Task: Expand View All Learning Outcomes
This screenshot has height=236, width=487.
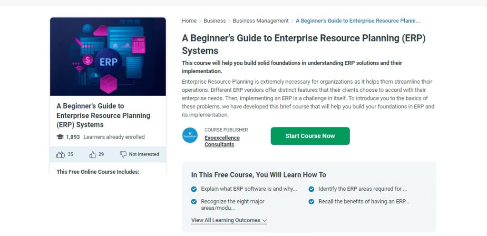Action: pyautogui.click(x=229, y=220)
